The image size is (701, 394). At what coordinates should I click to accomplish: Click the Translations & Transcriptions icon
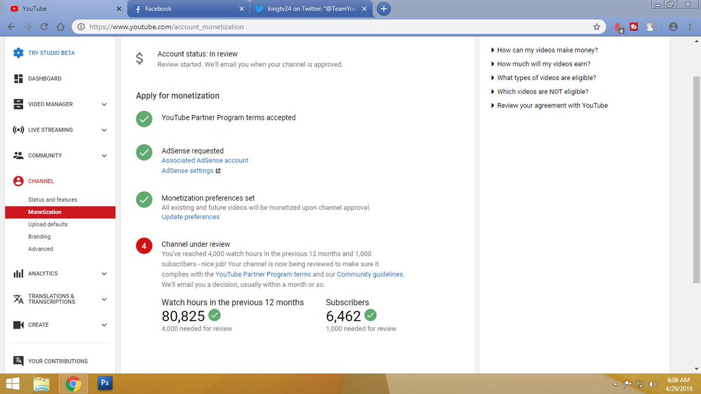(x=18, y=299)
